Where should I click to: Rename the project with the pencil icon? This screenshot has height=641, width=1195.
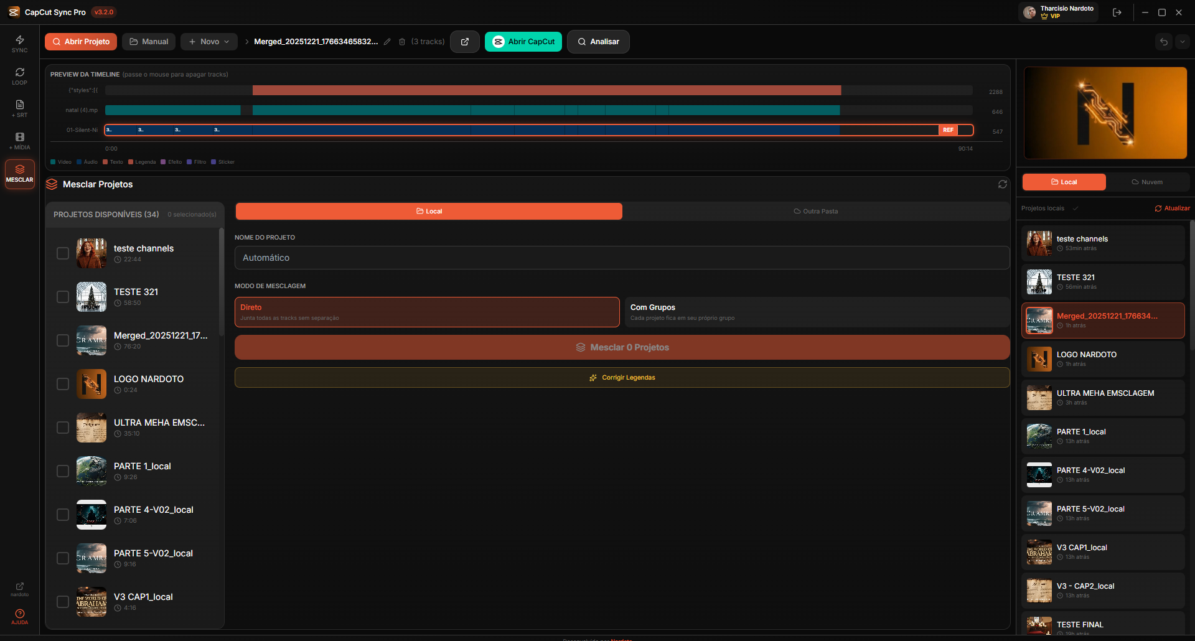pos(388,42)
